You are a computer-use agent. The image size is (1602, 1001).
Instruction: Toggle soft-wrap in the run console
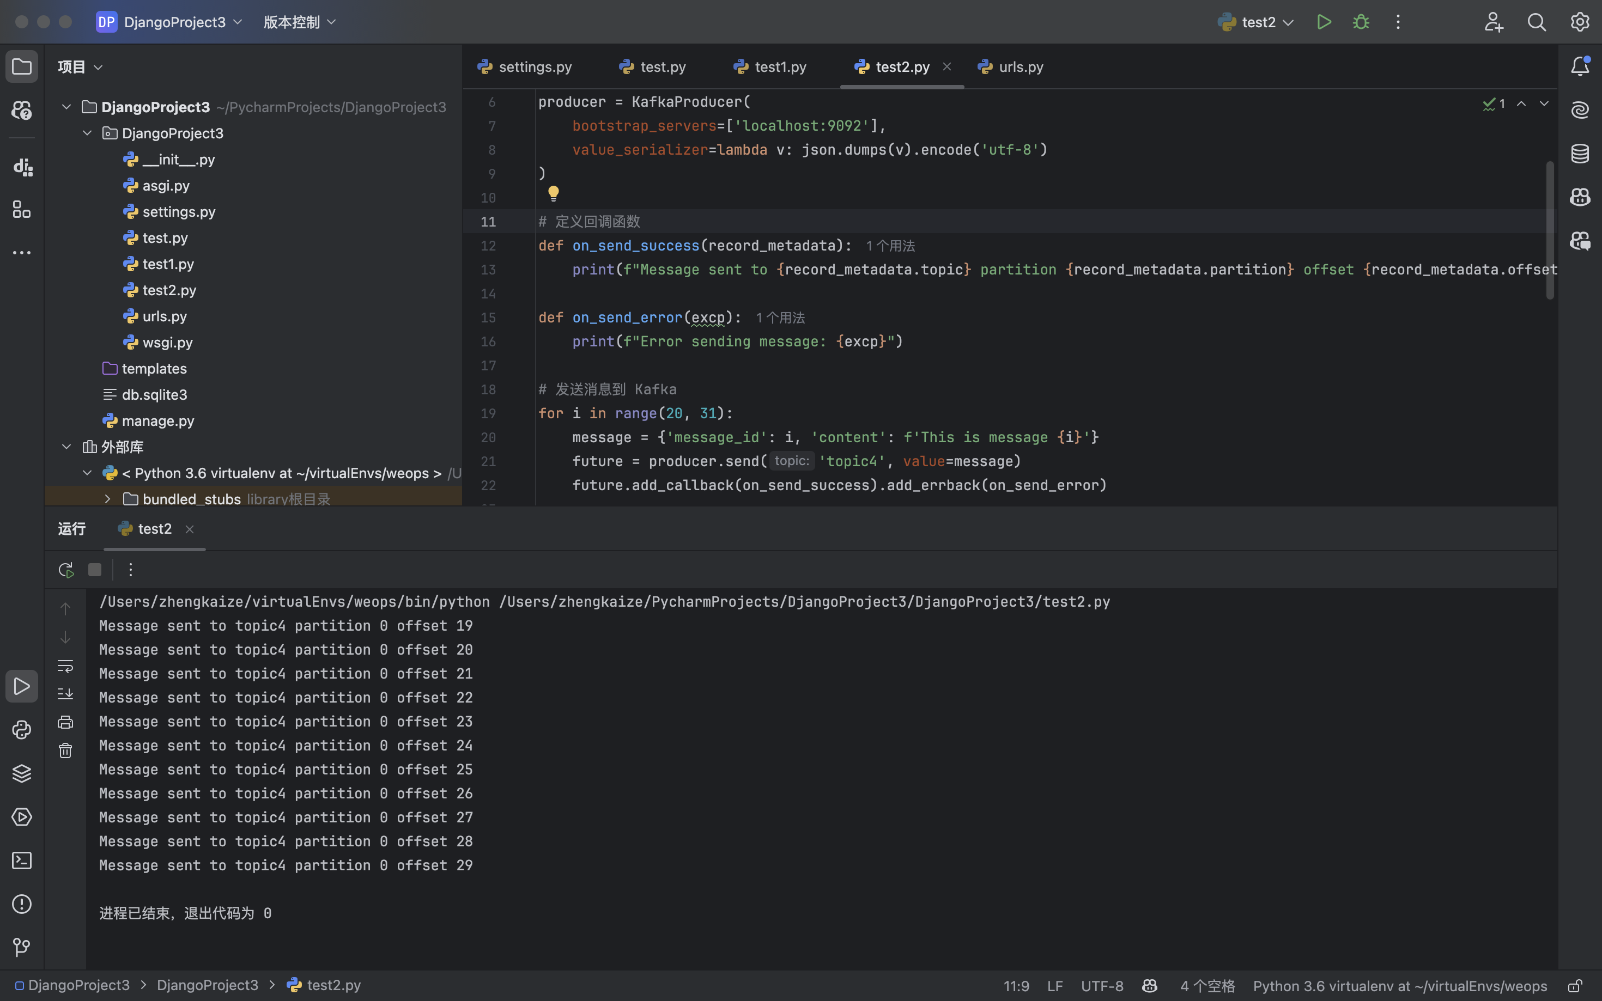coord(65,666)
